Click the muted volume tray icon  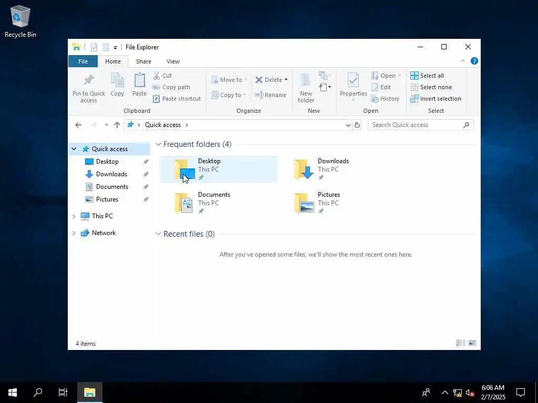click(470, 393)
